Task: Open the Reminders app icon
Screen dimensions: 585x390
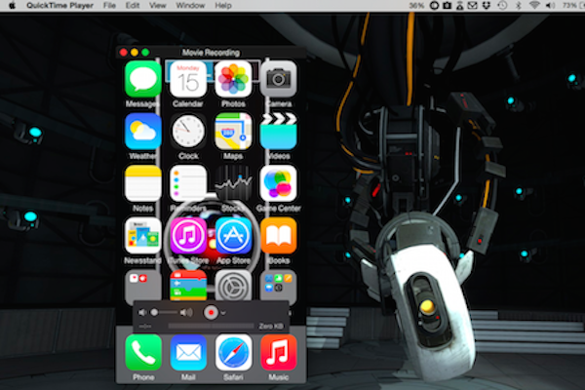Action: point(188,183)
